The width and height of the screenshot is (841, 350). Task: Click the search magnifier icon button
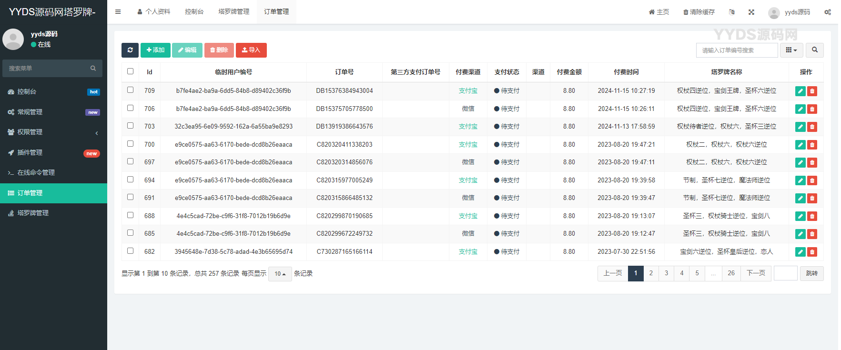pos(815,50)
